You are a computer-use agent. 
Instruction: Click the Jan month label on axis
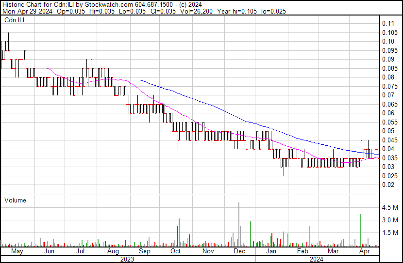coord(271,251)
